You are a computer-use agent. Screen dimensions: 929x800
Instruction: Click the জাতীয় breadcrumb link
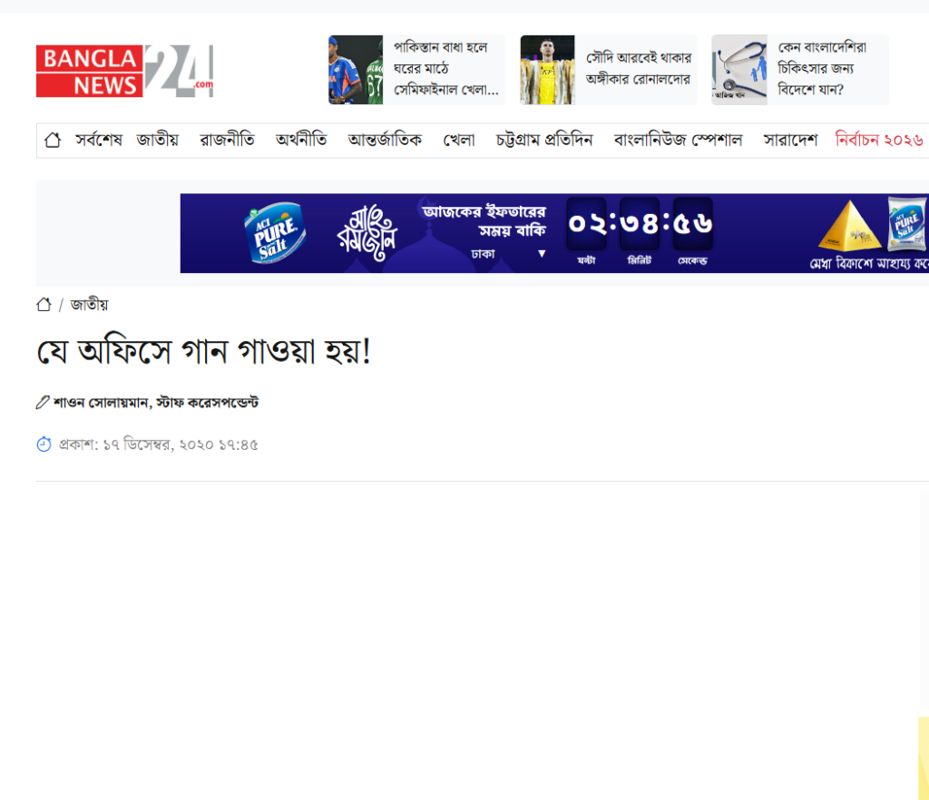89,305
